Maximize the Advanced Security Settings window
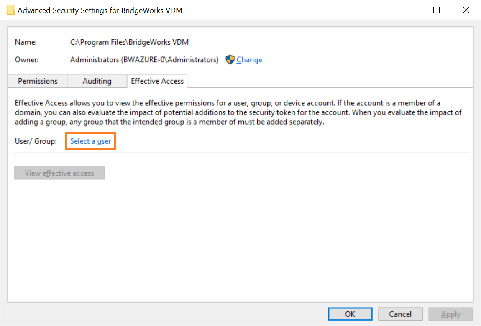This screenshot has height=326, width=481. (x=436, y=10)
